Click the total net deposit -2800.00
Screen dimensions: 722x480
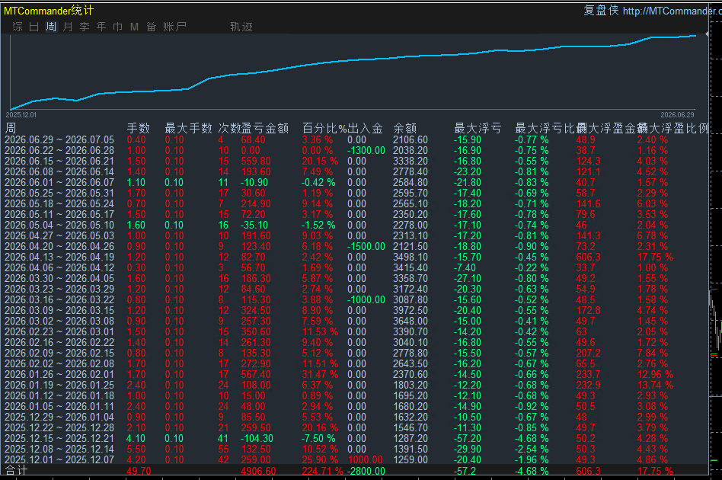click(x=366, y=471)
